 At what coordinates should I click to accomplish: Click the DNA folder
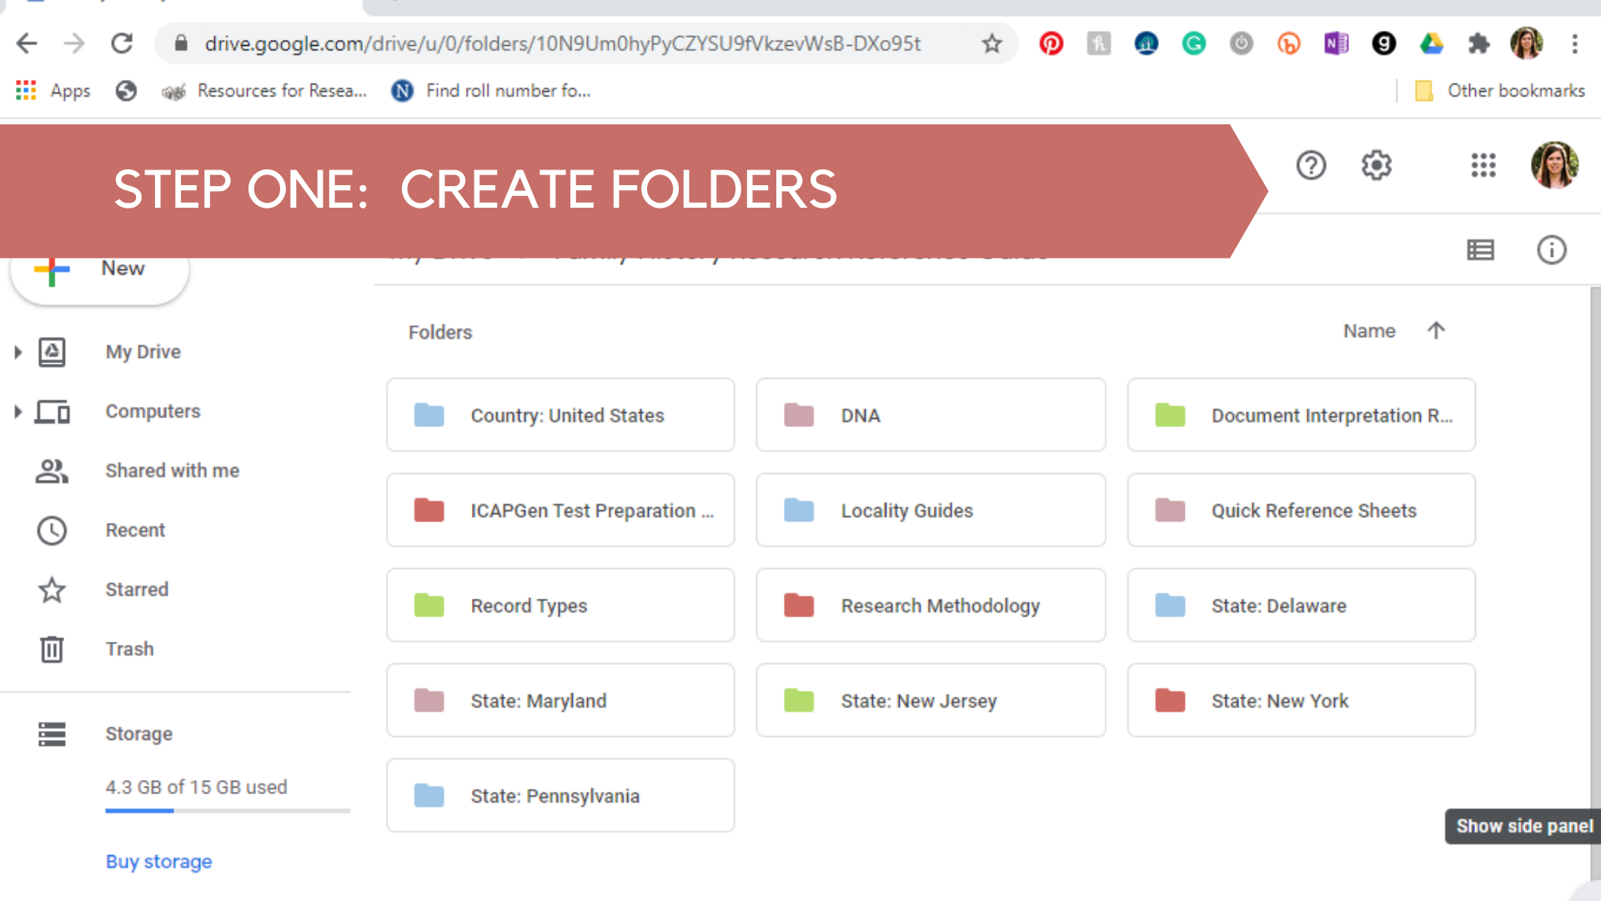[x=929, y=415]
